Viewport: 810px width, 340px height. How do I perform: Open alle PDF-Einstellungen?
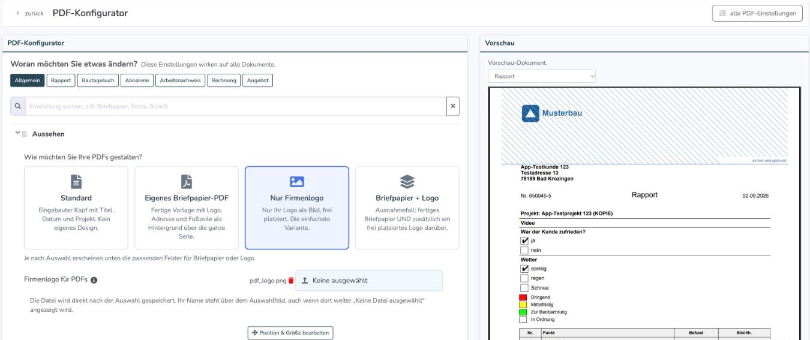757,13
